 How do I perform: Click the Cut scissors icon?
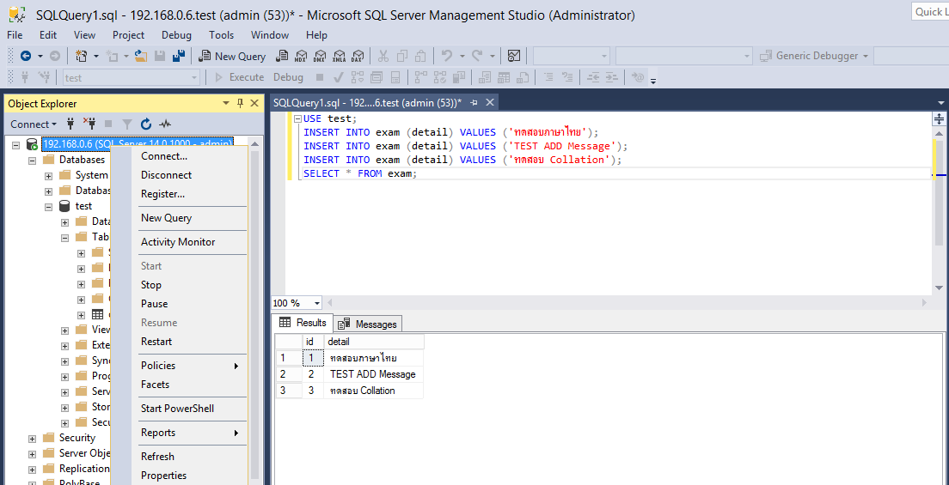tap(383, 56)
